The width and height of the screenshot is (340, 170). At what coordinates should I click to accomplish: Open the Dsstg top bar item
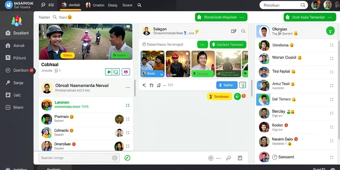click(x=113, y=5)
